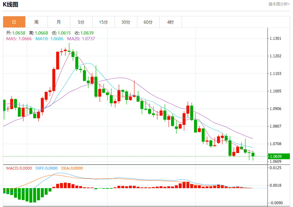This screenshot has height=207, width=293.
Task: Open the 基本面分析 link
Action: (279, 4)
